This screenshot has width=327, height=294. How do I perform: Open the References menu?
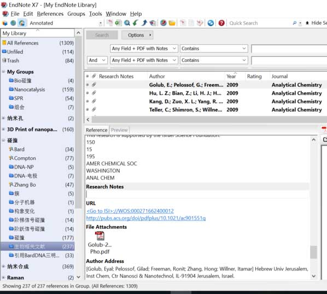50,14
